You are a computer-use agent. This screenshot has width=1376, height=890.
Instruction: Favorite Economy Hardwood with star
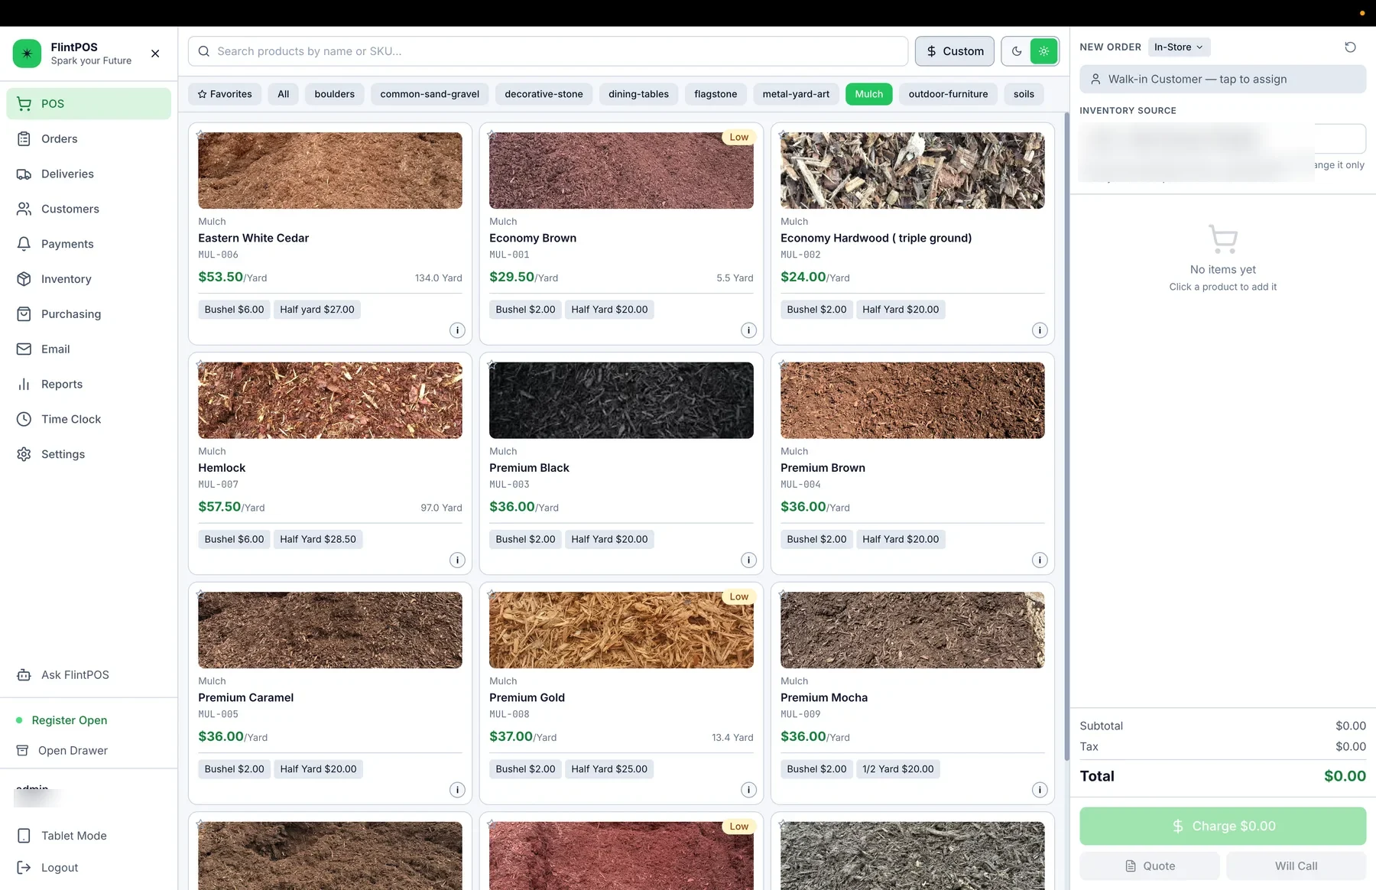[783, 135]
